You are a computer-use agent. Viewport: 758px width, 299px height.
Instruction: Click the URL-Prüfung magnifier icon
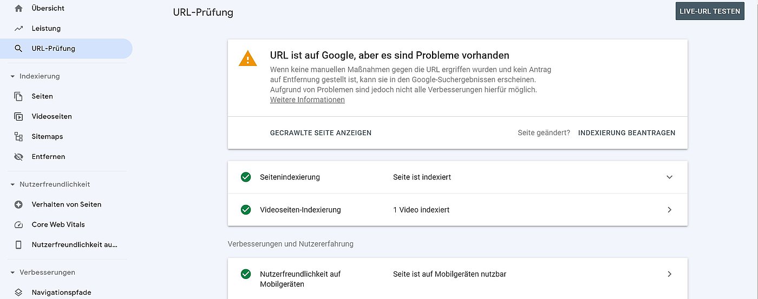click(19, 49)
